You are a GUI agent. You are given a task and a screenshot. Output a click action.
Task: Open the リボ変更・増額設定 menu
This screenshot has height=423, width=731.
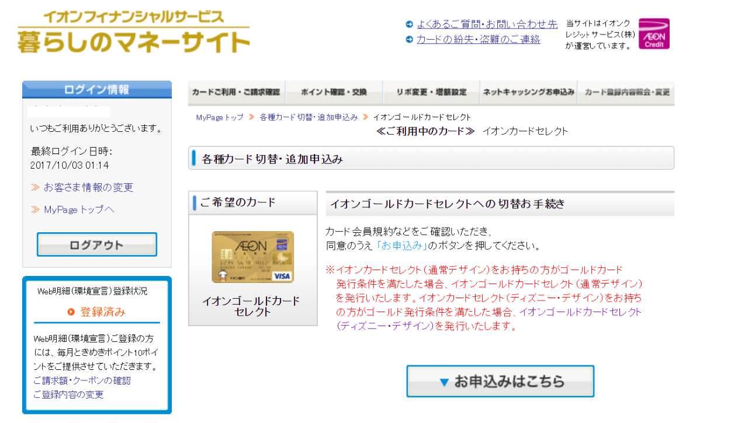[x=431, y=92]
